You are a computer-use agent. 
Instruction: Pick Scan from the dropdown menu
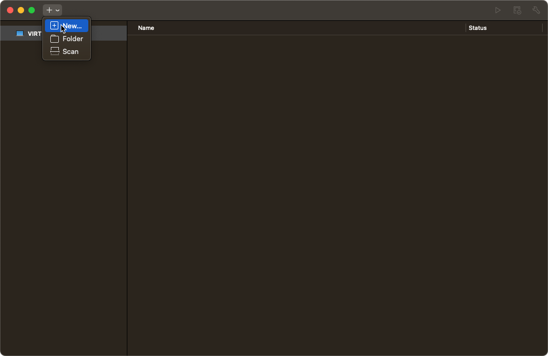click(x=70, y=51)
